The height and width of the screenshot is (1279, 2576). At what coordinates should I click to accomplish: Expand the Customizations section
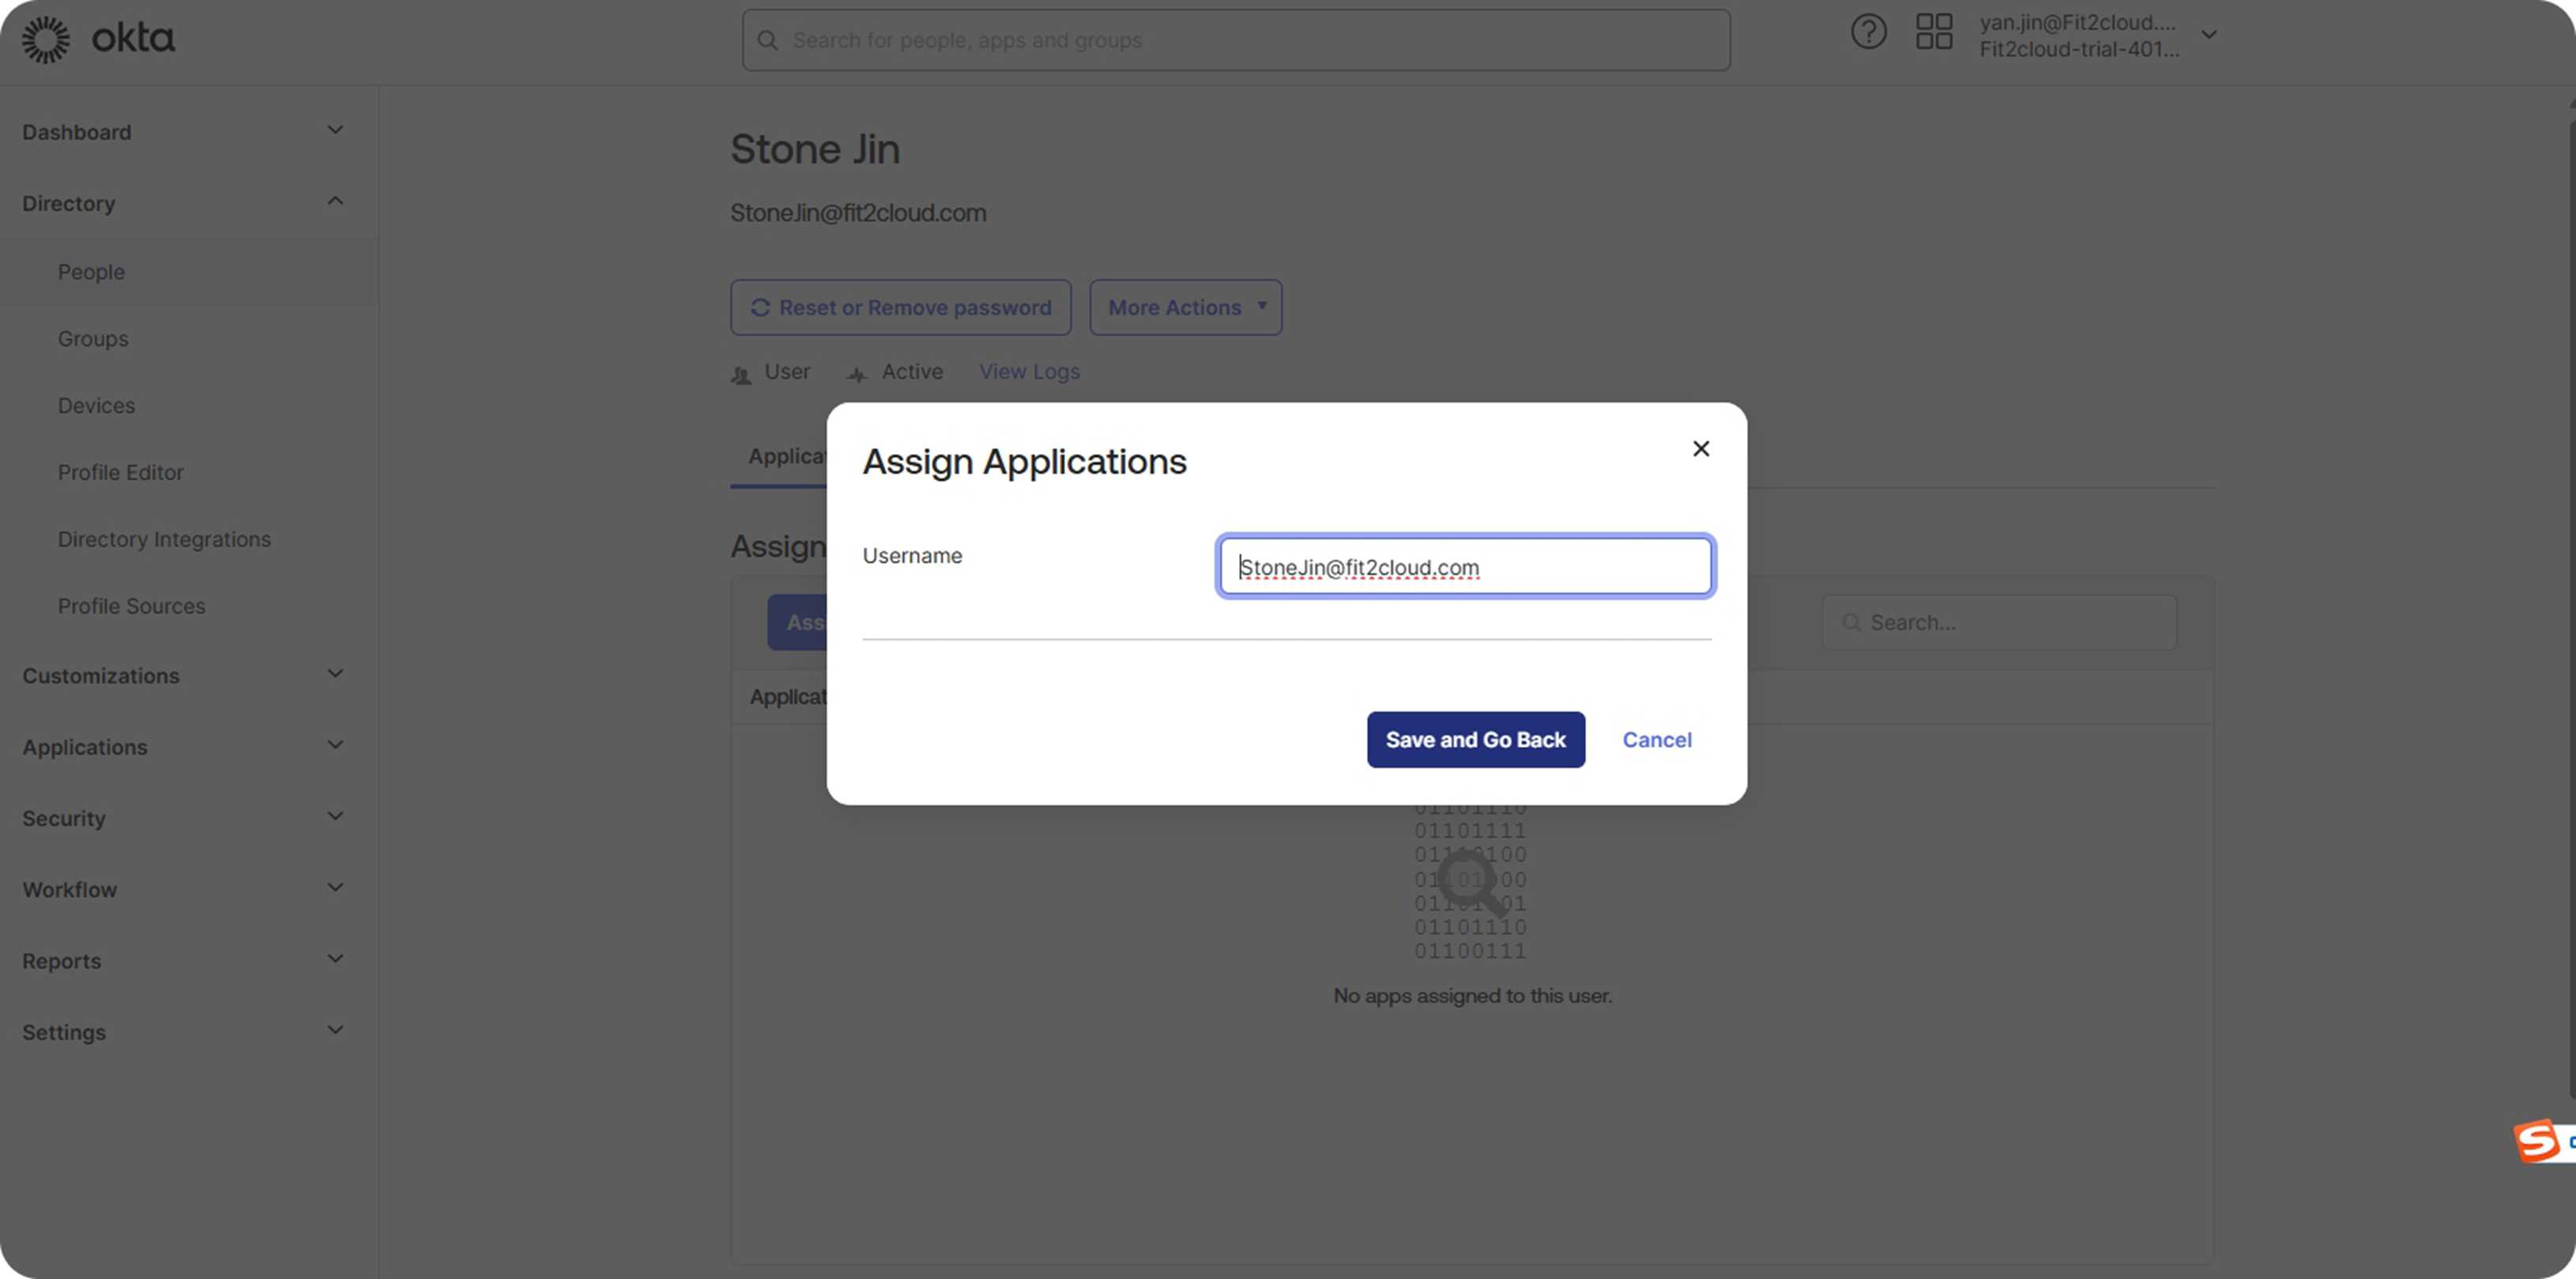(335, 674)
